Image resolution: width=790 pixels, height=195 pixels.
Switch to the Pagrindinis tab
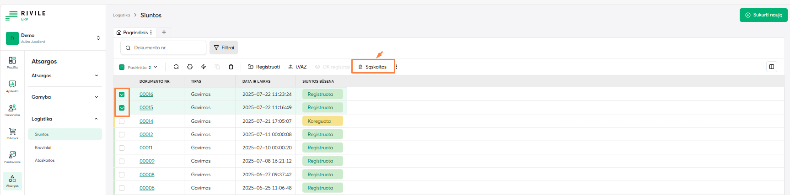point(132,32)
